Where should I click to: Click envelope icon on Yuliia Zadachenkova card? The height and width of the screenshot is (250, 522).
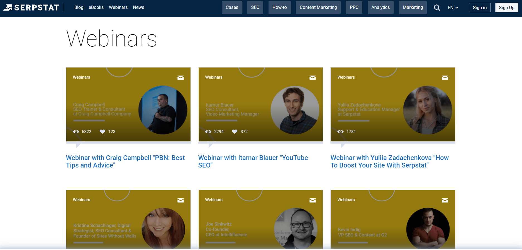445,77
